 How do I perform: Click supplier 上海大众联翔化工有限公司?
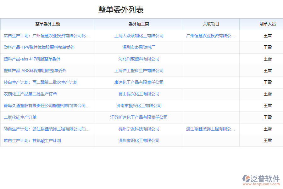[139, 36]
